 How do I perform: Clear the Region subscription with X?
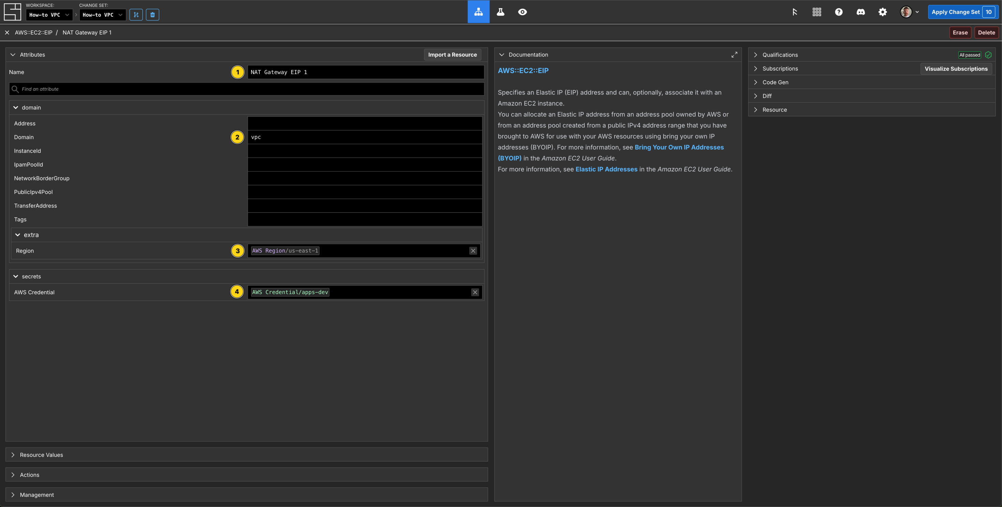pos(473,251)
